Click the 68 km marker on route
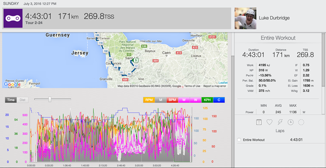 [115, 67]
